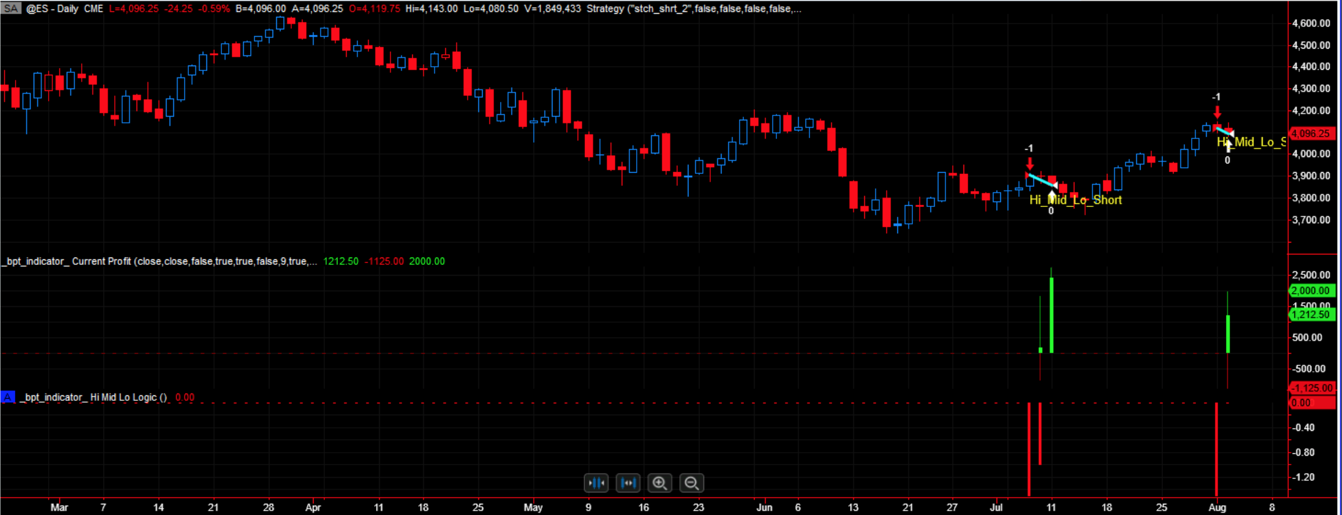Click the 2,500.00 profit axis label
The image size is (1342, 515).
tap(1312, 275)
